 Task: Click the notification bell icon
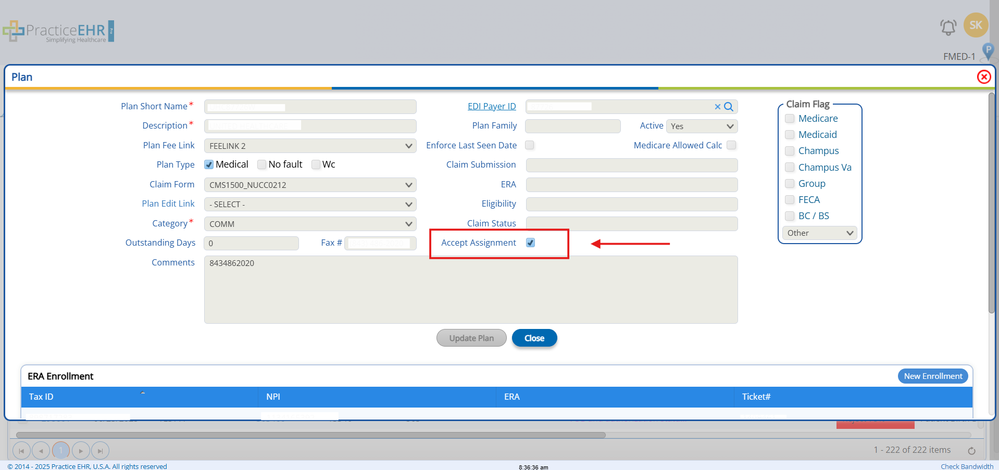coord(948,27)
